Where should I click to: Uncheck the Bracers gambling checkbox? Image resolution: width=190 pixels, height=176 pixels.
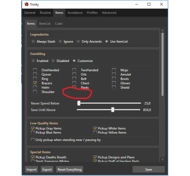[x=35, y=83]
